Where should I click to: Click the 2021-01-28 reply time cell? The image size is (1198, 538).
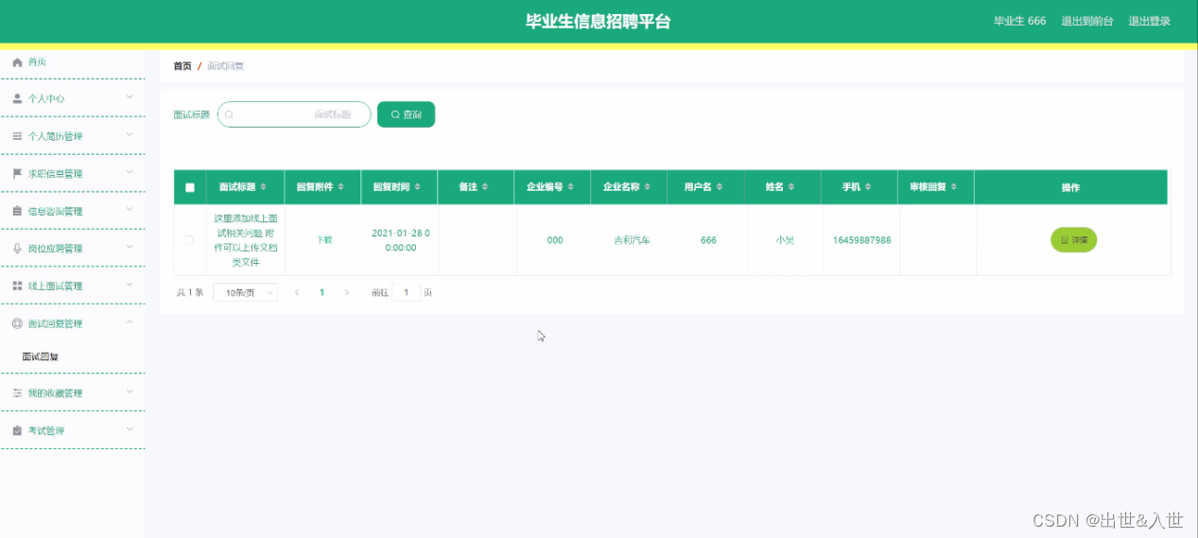pyautogui.click(x=400, y=240)
